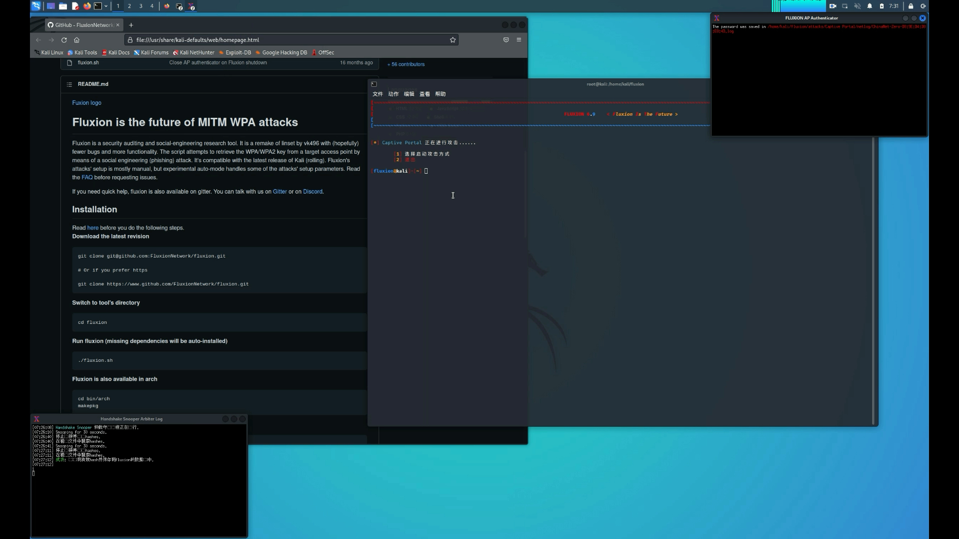Switch to workspace 2
This screenshot has width=959, height=539.
129,6
